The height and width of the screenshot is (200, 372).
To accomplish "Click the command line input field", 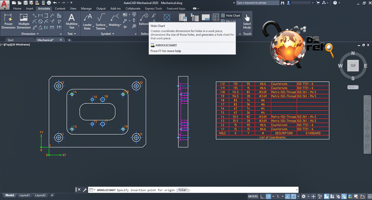I will 193,190.
